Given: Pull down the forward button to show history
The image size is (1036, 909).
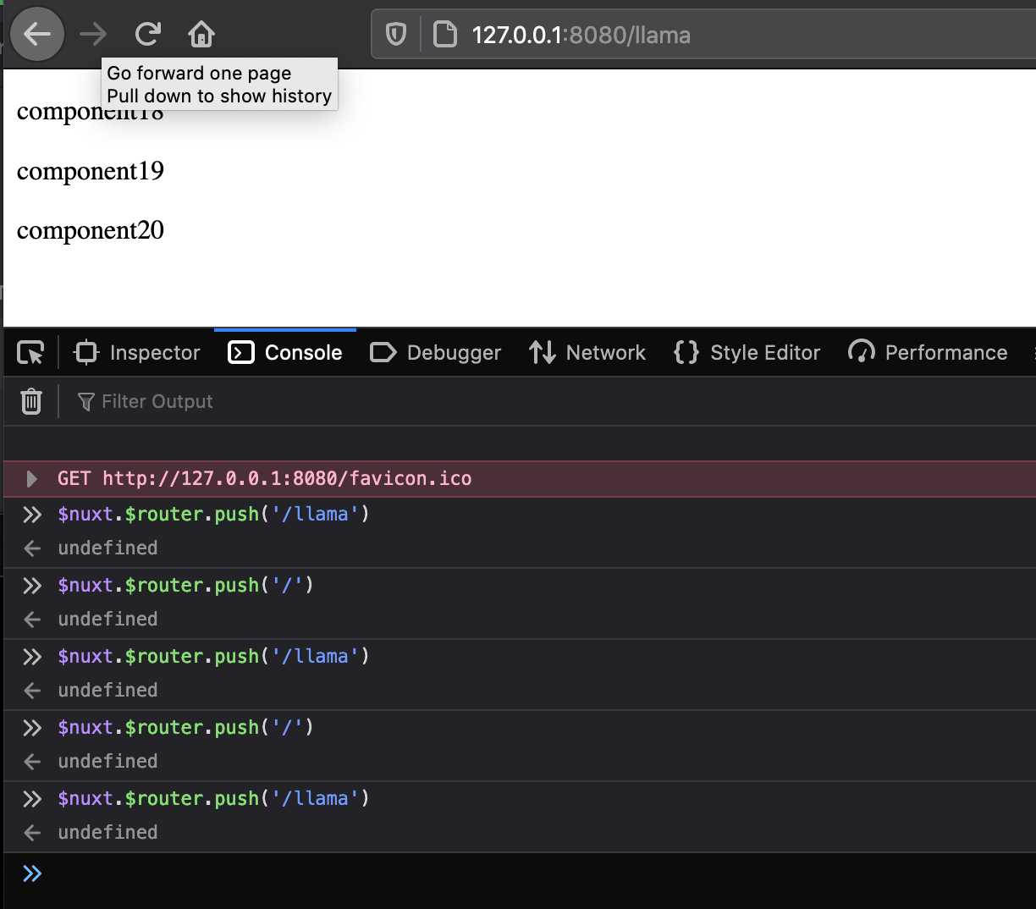Looking at the screenshot, I should 91,34.
